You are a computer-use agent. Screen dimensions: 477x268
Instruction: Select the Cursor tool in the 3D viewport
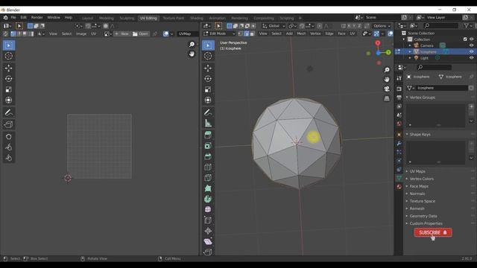208,56
